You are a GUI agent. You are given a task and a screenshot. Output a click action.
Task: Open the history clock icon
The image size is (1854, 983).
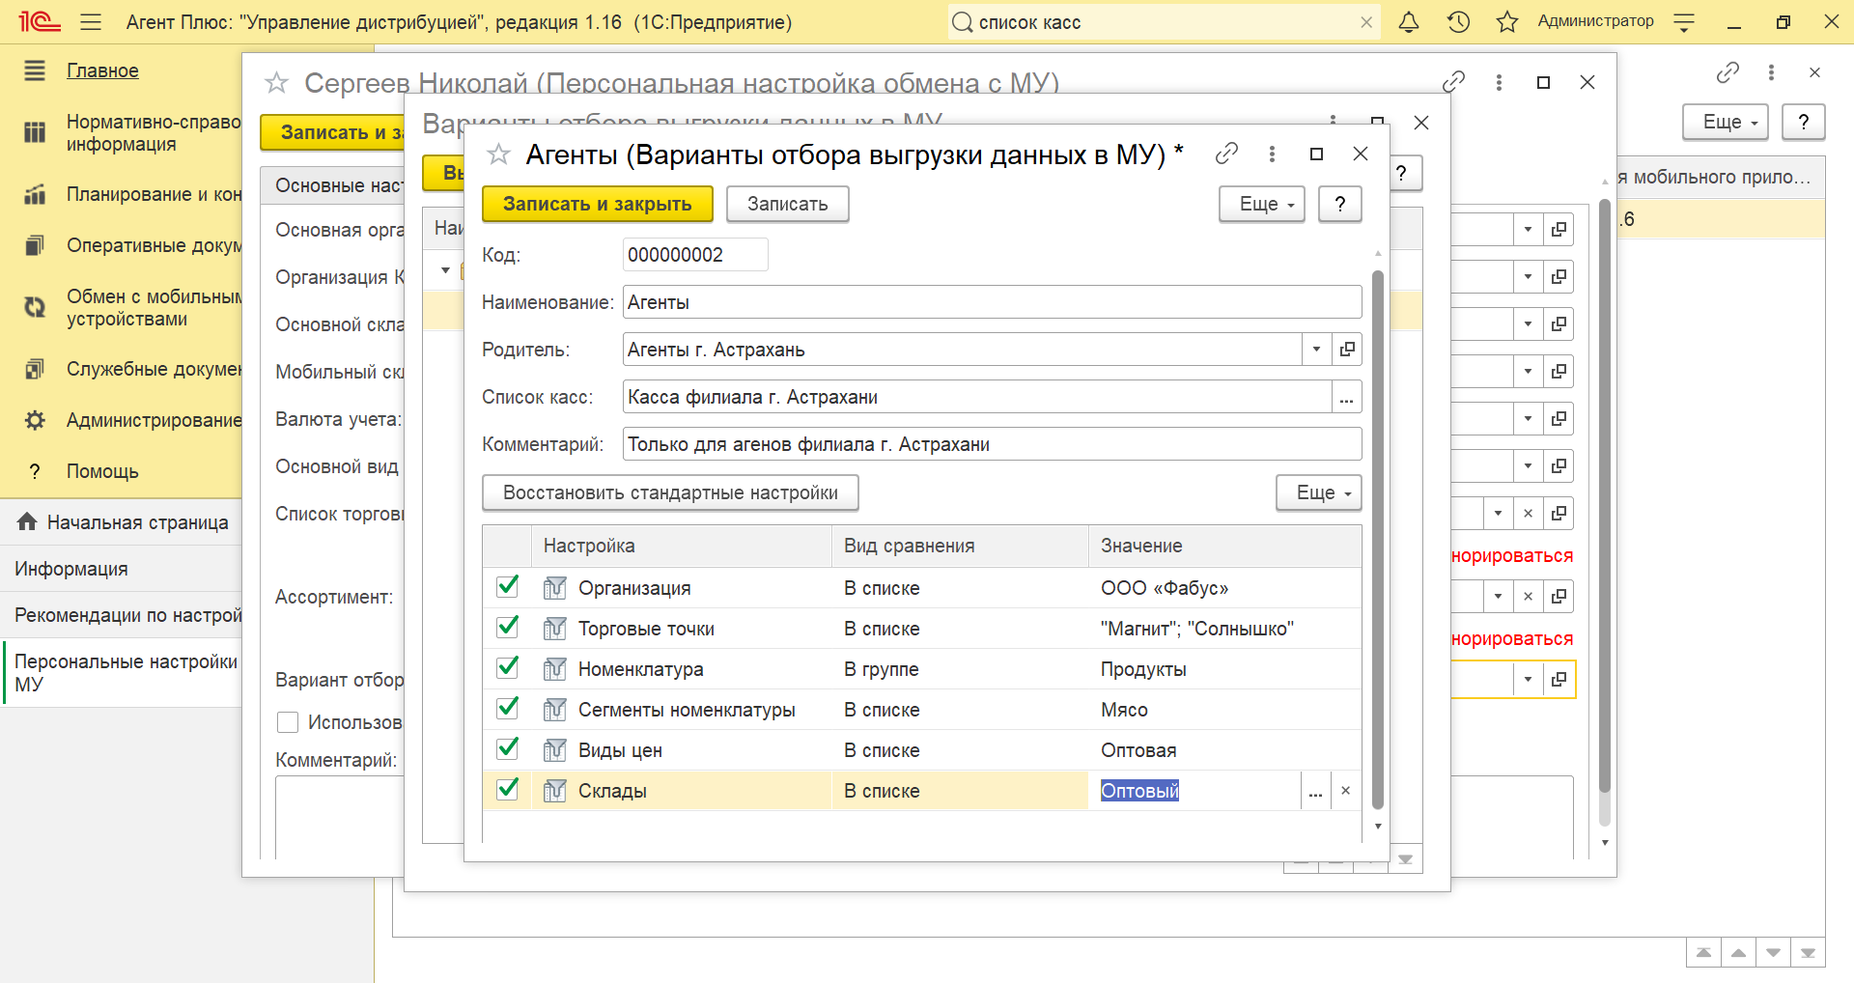click(1458, 22)
